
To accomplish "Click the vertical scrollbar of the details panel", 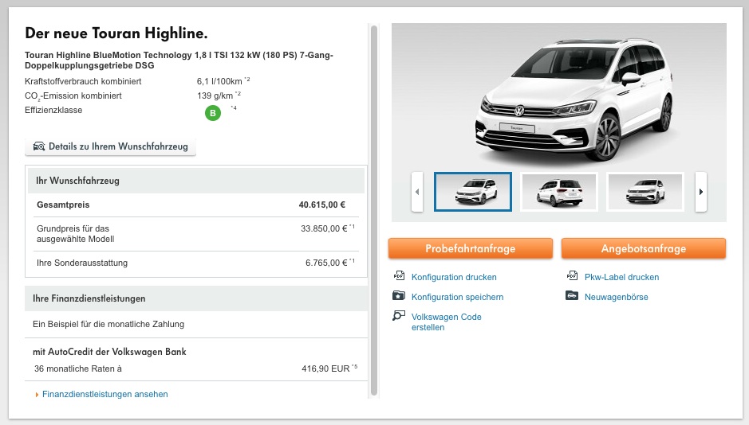I will [374, 209].
